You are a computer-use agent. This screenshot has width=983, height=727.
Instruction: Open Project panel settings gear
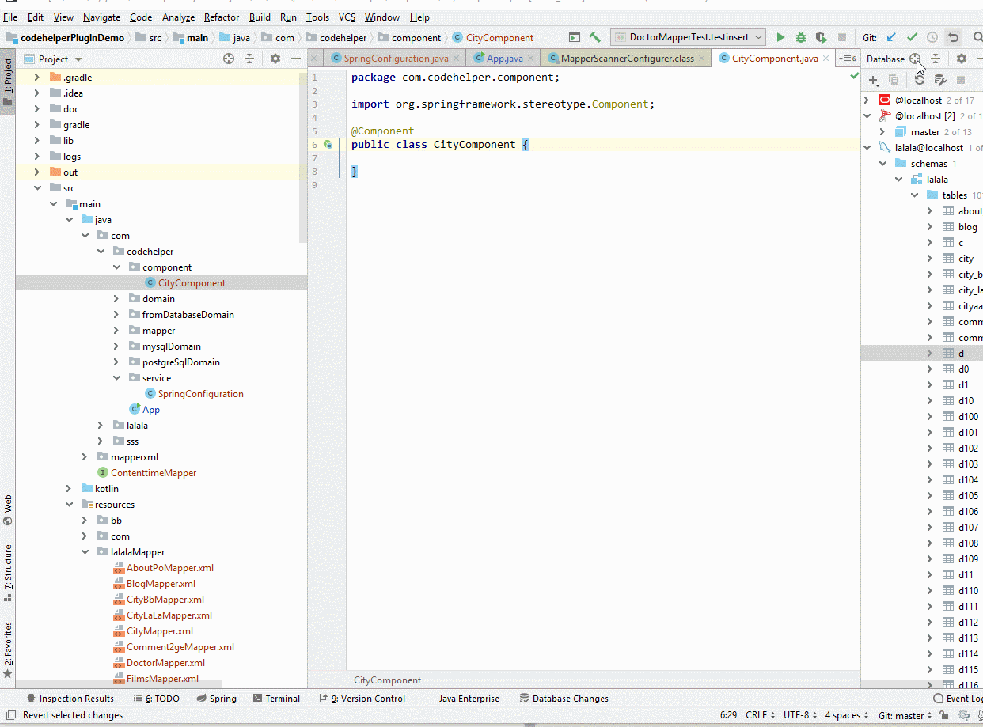[275, 59]
